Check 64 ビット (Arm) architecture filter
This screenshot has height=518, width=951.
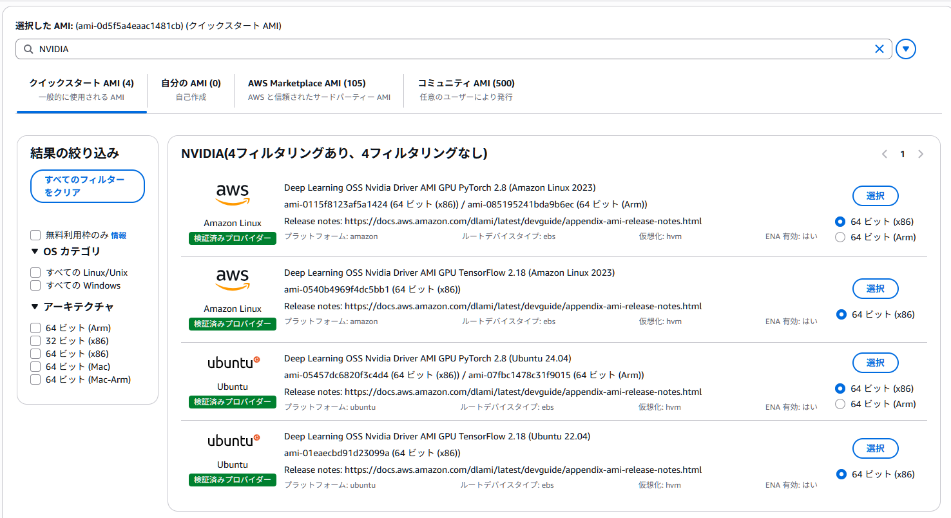tap(35, 328)
